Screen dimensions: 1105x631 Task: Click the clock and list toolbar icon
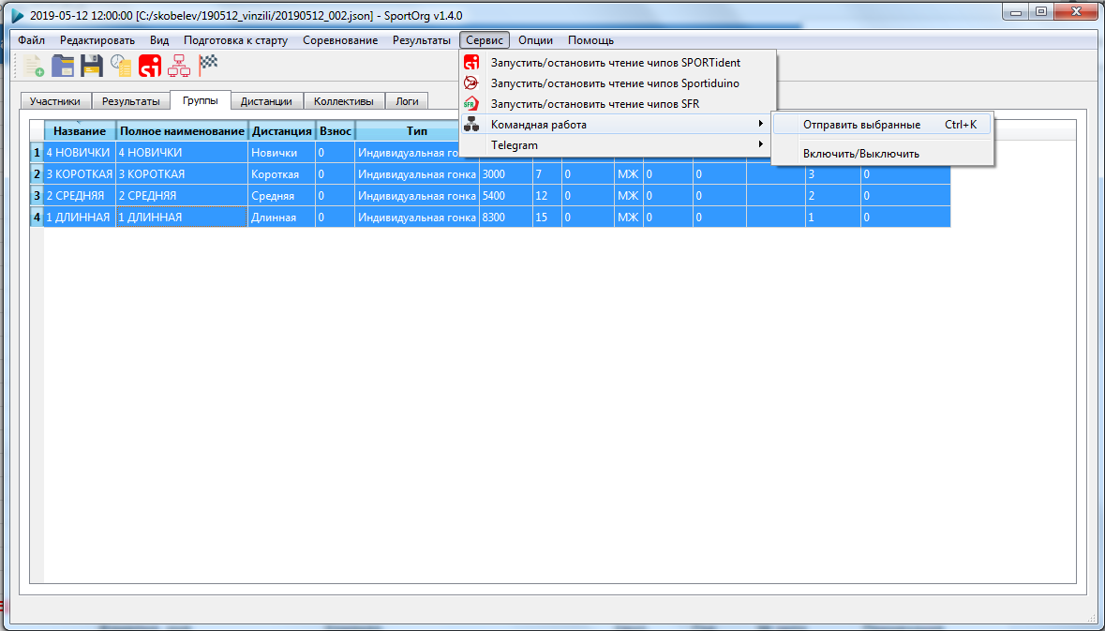click(x=121, y=66)
